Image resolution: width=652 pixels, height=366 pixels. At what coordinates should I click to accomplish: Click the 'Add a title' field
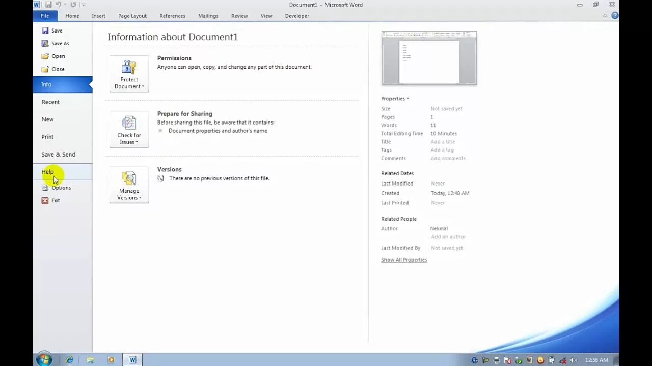(x=443, y=142)
